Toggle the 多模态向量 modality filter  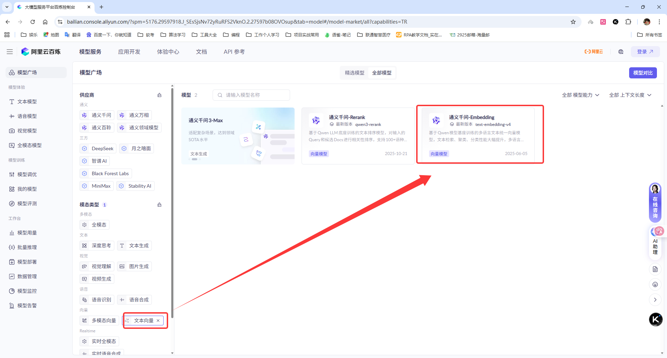click(99, 321)
